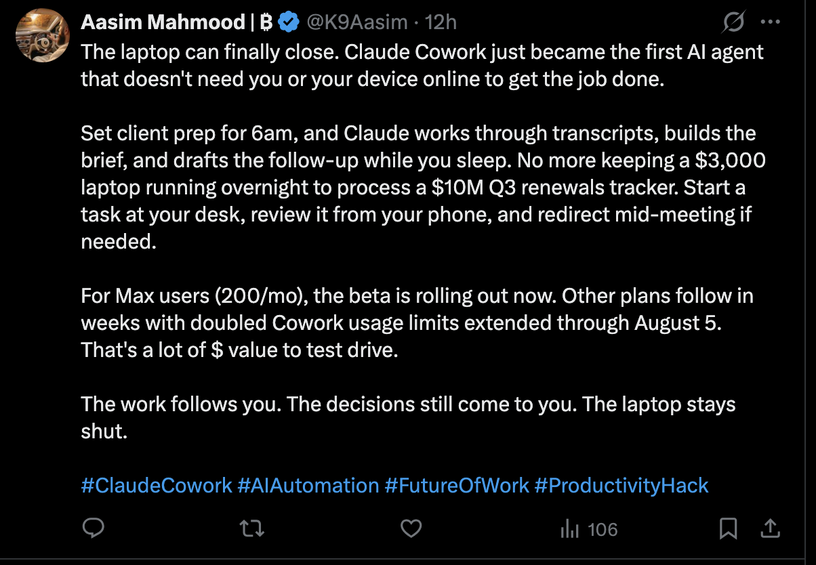Viewport: 816px width, 565px height.
Task: Open the #FutureOfWork hashtag
Action: pyautogui.click(x=457, y=485)
